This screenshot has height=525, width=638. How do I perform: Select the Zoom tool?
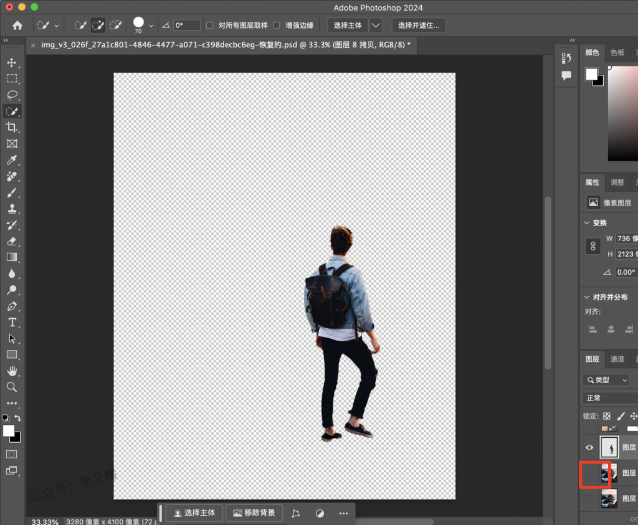pos(12,387)
